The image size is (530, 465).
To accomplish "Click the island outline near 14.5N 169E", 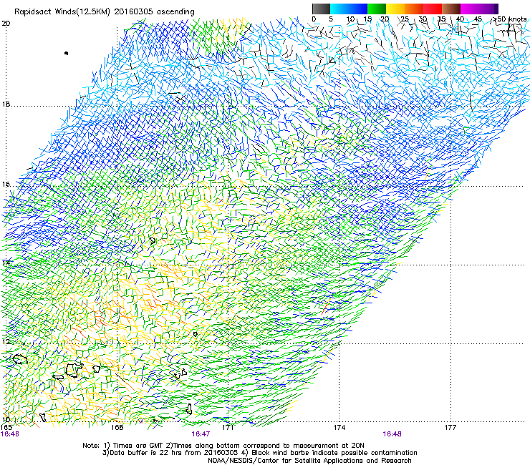I will pyautogui.click(x=153, y=241).
